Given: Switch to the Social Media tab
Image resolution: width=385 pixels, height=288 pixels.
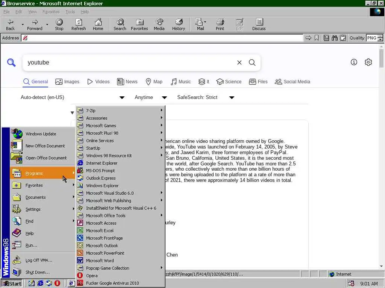Looking at the screenshot, I should [293, 81].
